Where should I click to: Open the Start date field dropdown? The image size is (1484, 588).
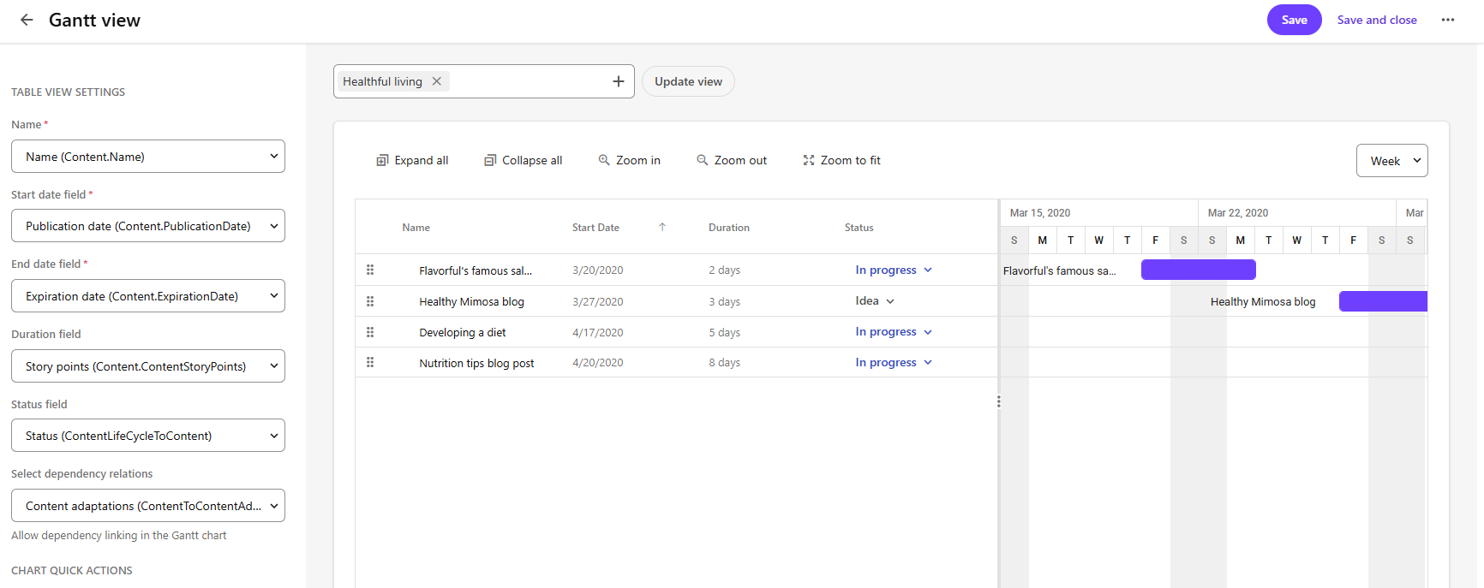click(148, 226)
